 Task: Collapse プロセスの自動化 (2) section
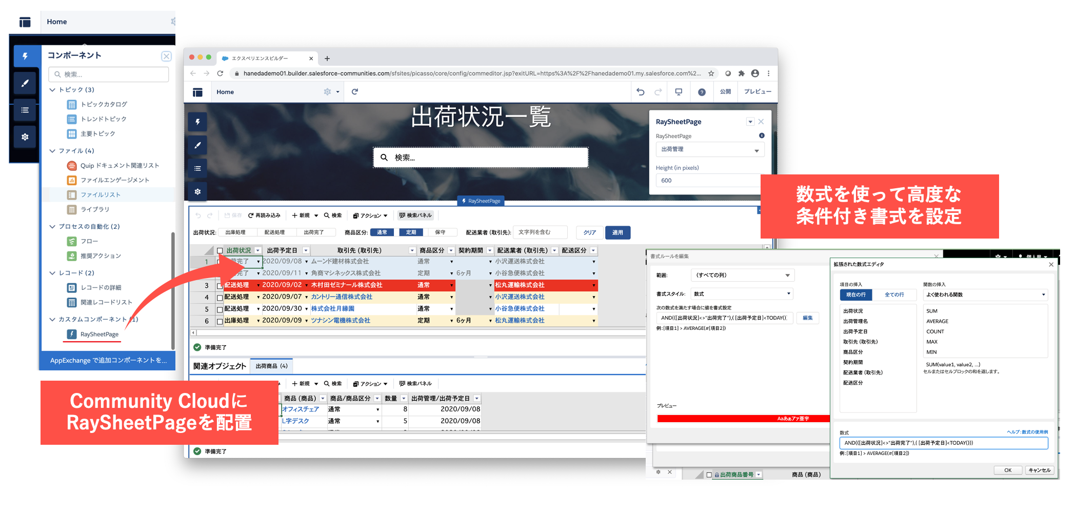tap(52, 226)
